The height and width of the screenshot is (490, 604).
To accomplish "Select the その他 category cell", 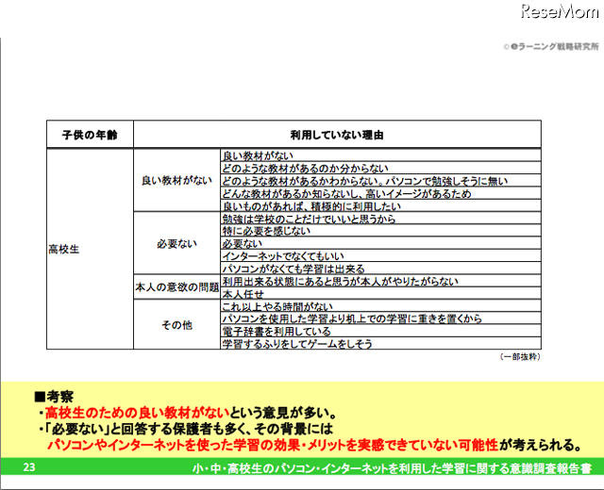I will point(176,324).
